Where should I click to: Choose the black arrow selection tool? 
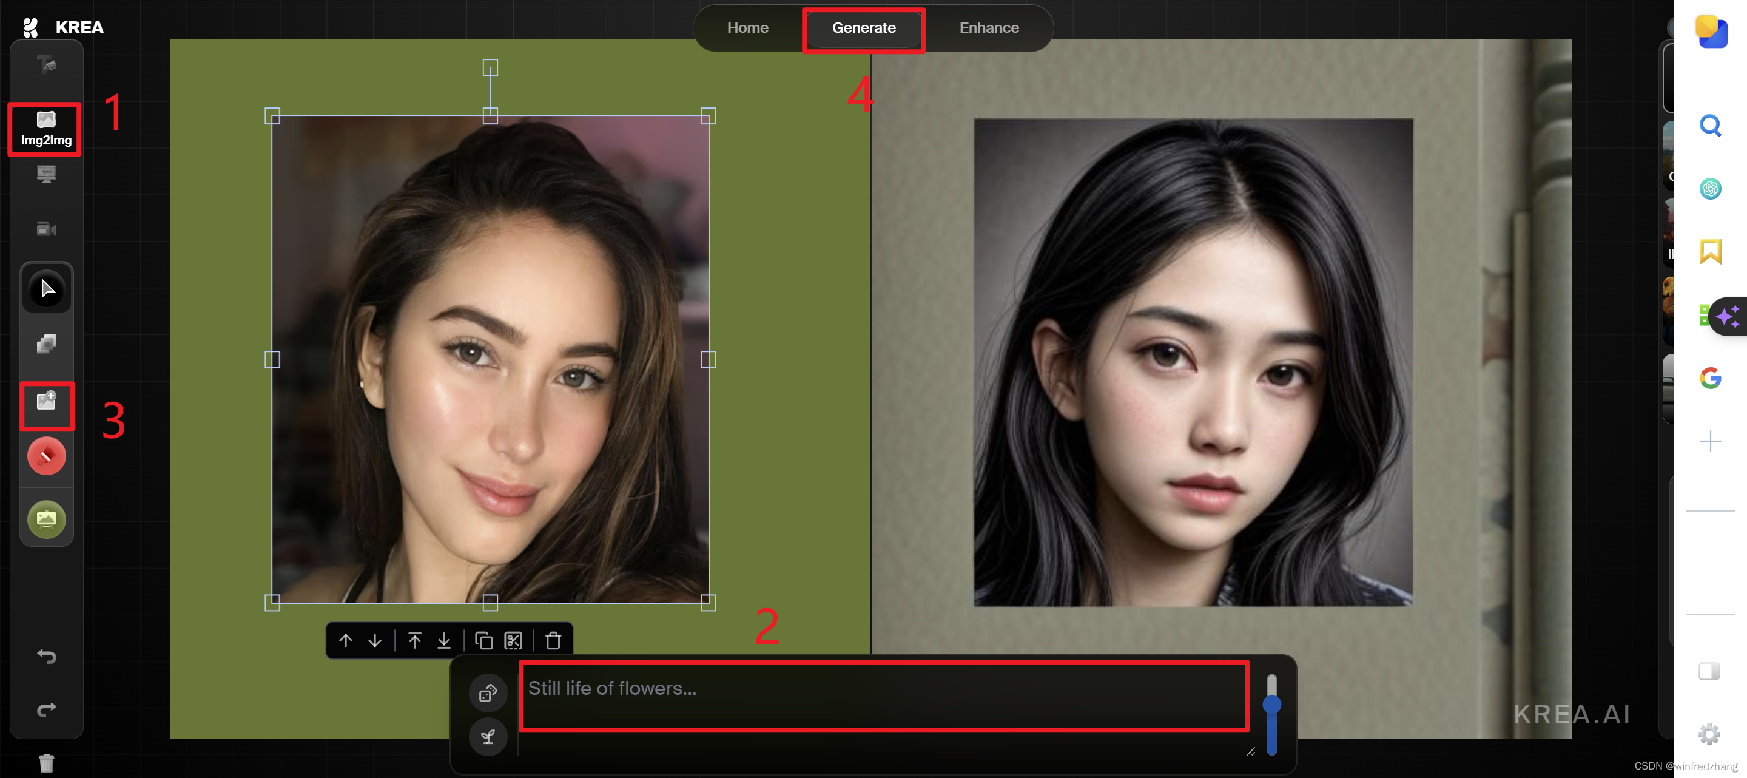pyautogui.click(x=46, y=289)
